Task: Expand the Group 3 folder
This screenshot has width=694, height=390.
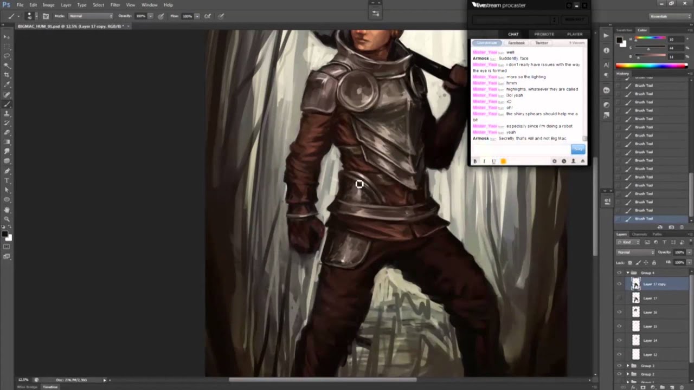Action: pyautogui.click(x=628, y=366)
